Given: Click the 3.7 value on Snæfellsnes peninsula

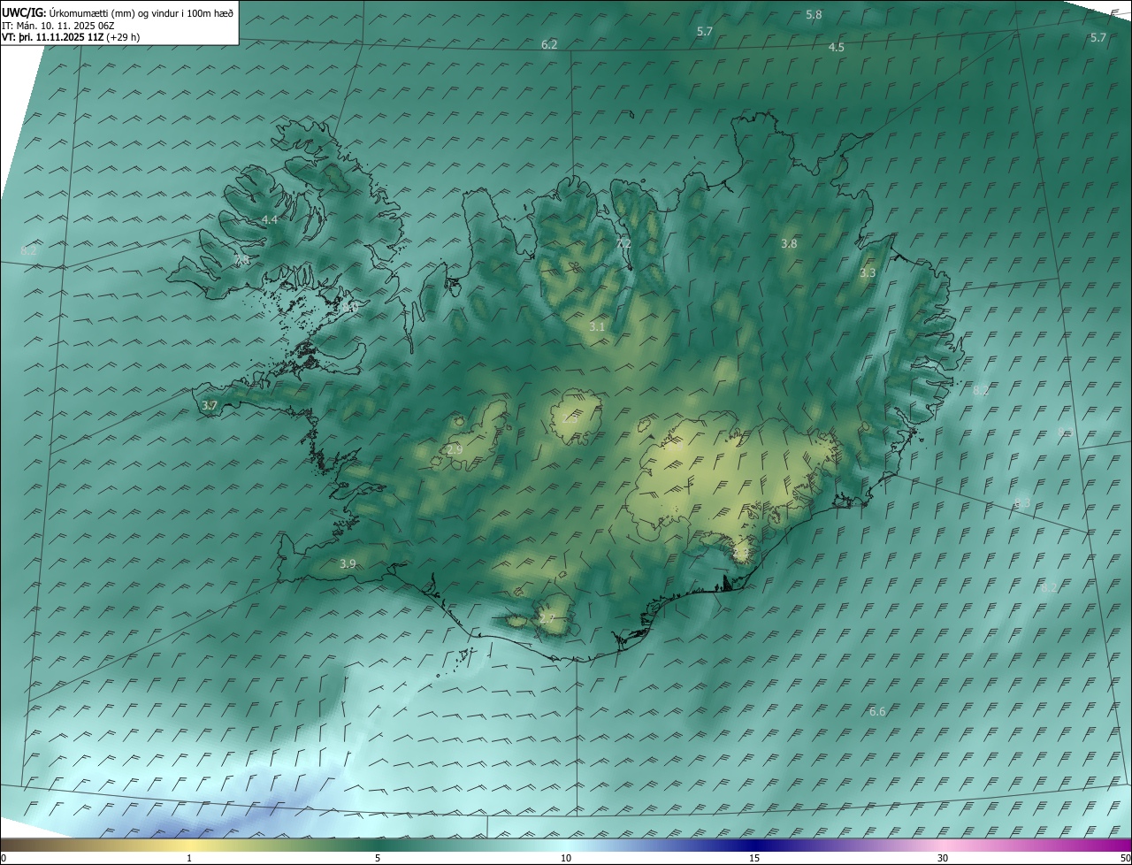Looking at the screenshot, I should (210, 405).
